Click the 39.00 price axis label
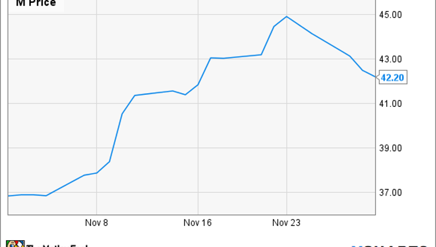 coord(390,148)
